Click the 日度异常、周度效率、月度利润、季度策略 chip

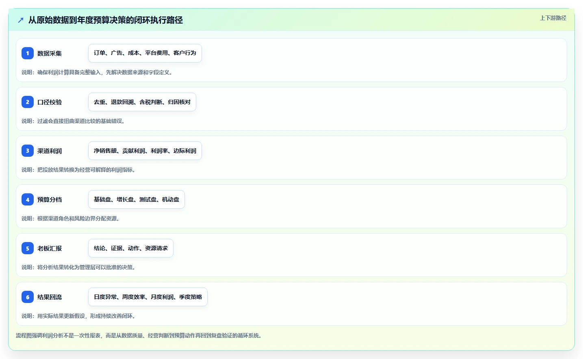coord(148,297)
